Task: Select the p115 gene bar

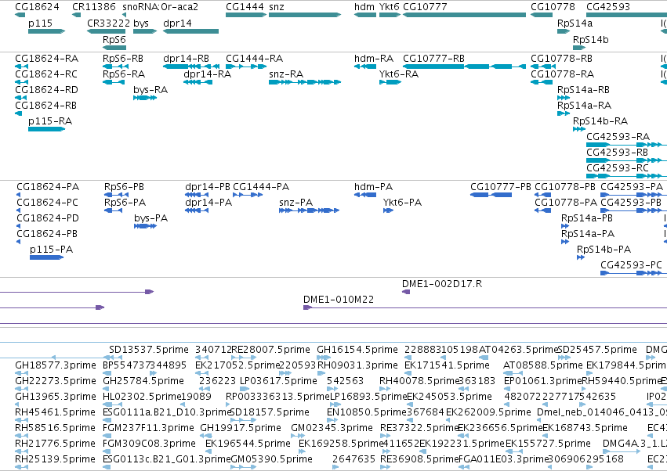Action: tap(46, 31)
